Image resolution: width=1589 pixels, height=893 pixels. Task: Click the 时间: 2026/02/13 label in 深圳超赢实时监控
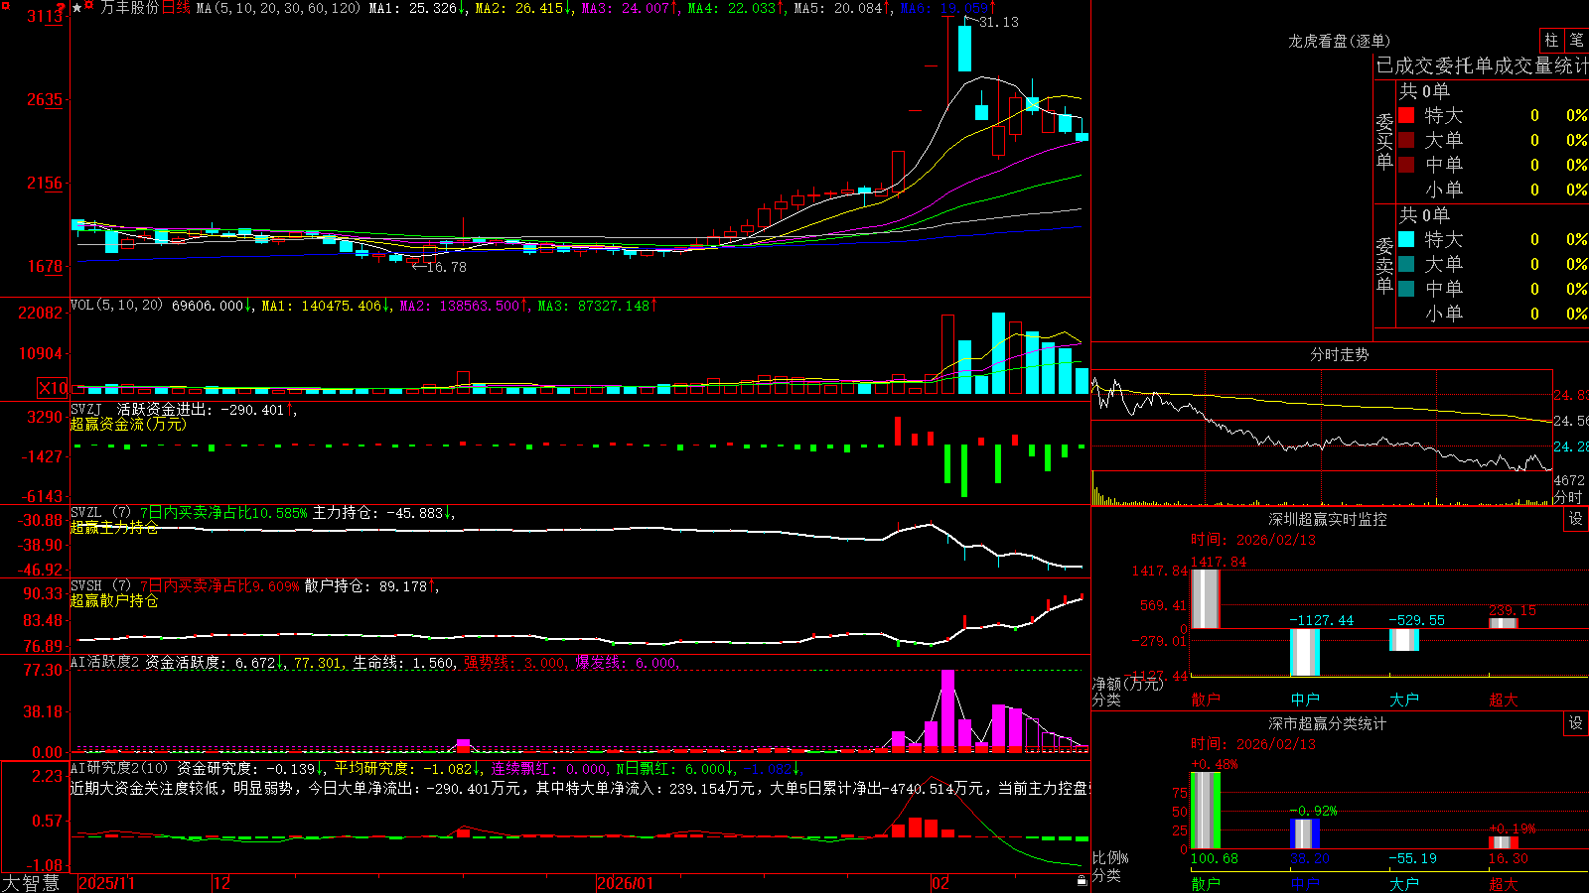coord(1253,540)
